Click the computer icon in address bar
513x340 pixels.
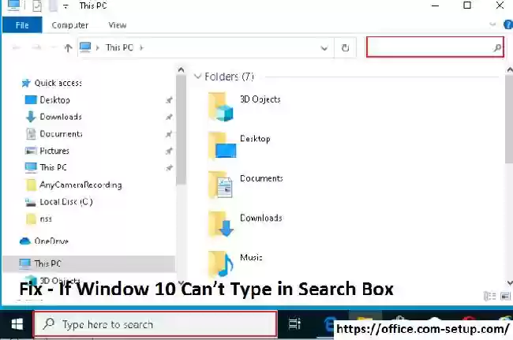(x=85, y=47)
